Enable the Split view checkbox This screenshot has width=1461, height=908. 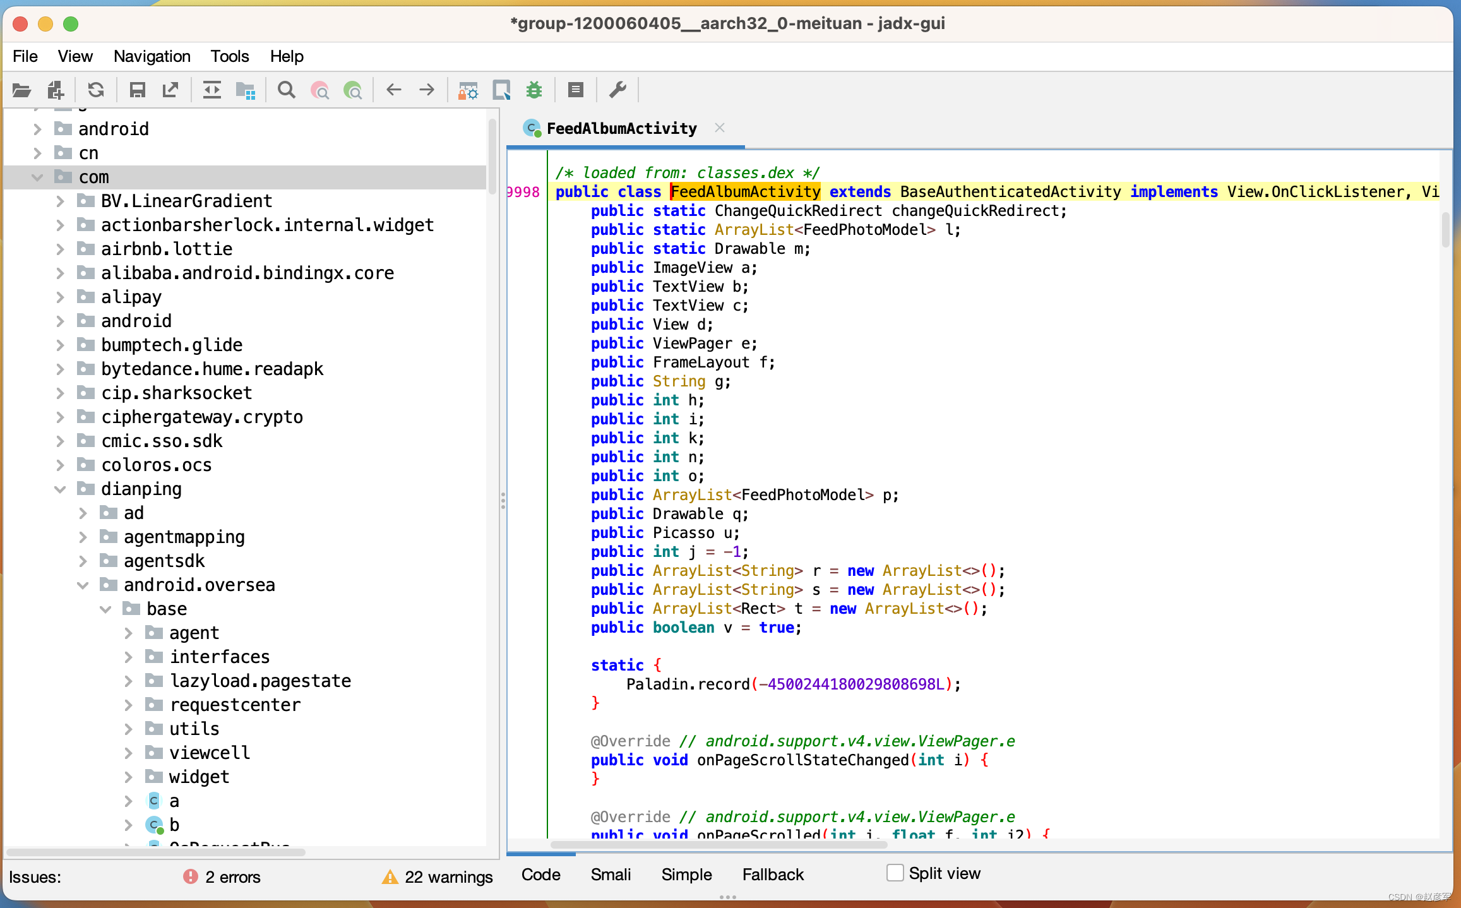click(895, 873)
